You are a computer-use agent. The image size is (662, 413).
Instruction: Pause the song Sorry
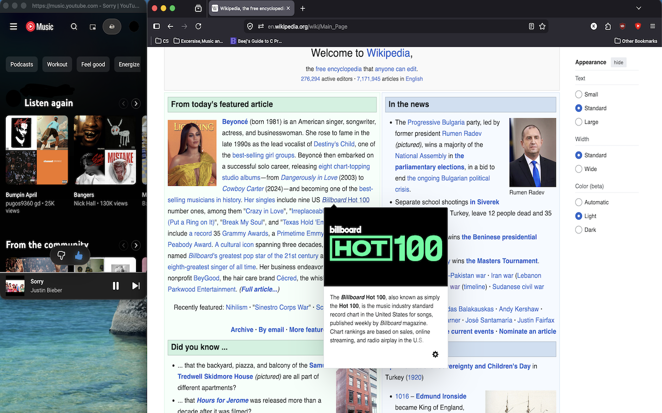tap(116, 285)
